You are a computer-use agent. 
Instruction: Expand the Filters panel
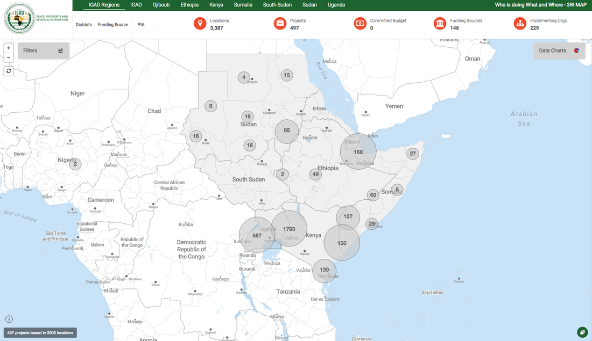pos(43,50)
